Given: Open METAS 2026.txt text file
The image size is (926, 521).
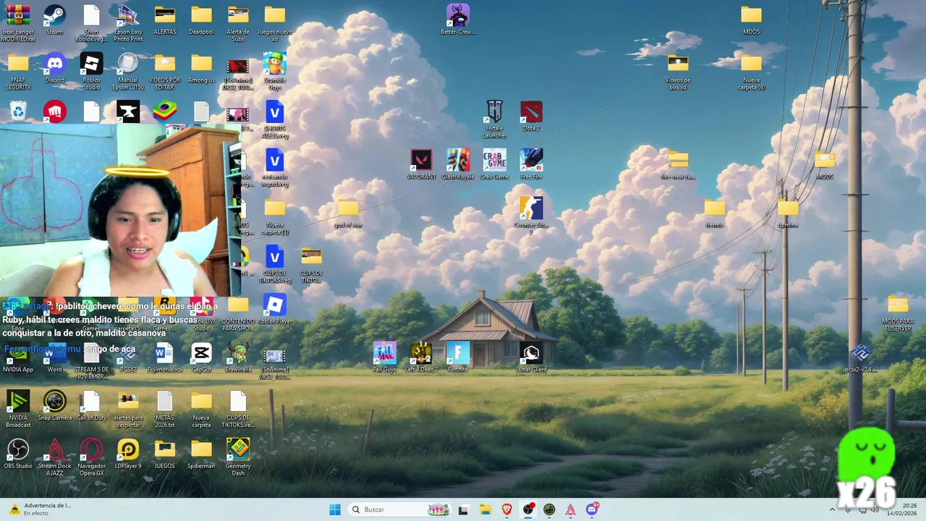Looking at the screenshot, I should (164, 409).
